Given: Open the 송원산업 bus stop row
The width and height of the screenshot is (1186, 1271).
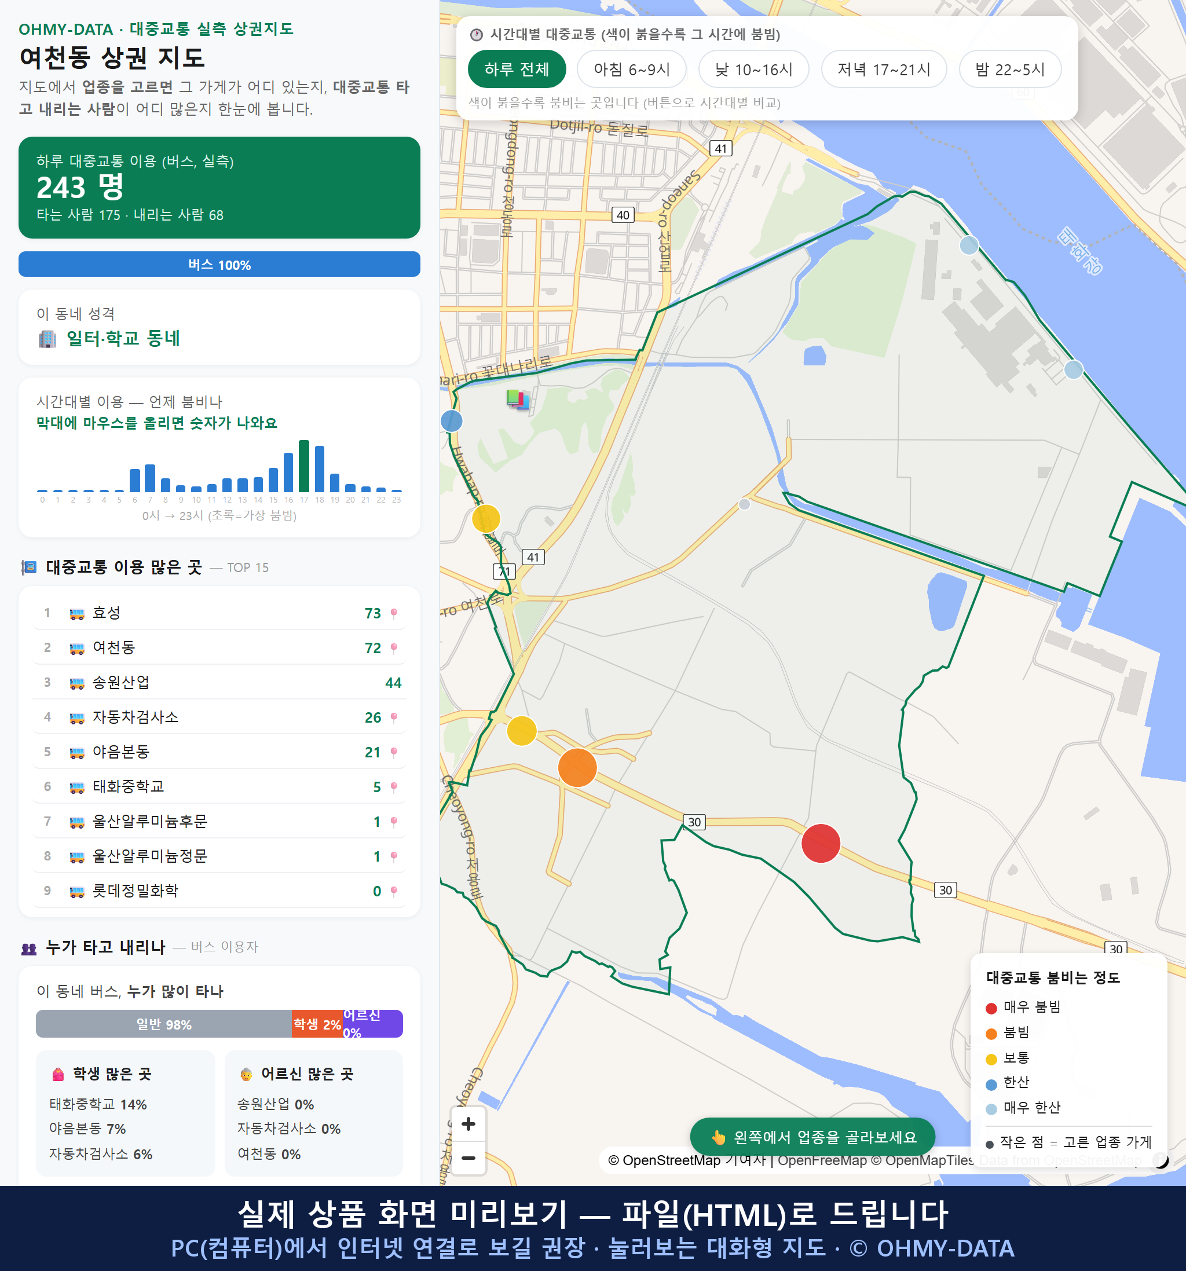Looking at the screenshot, I should click(219, 682).
